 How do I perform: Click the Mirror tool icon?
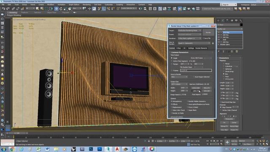tap(140, 8)
